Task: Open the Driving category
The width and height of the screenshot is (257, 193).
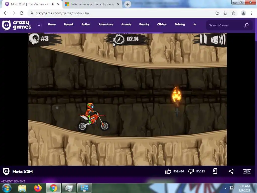Action: (x=180, y=24)
